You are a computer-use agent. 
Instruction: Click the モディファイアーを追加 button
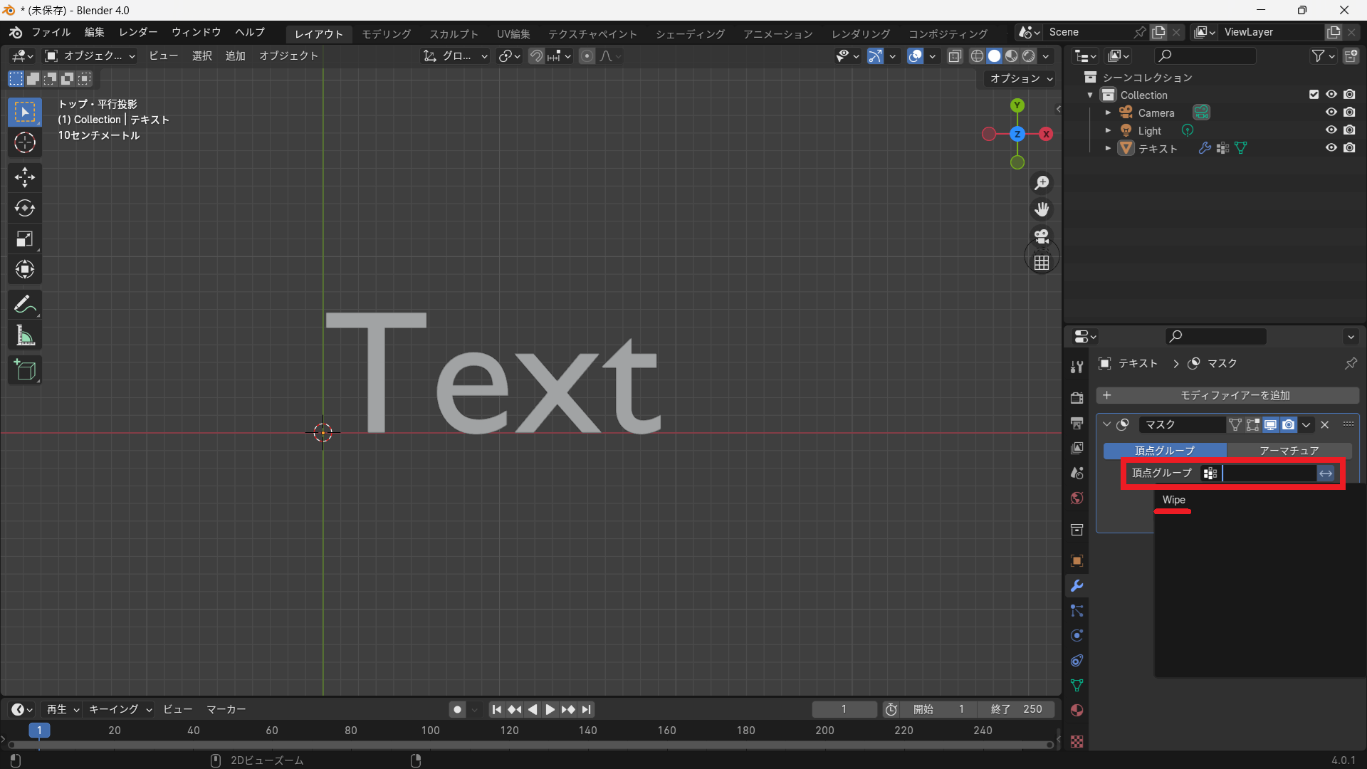tap(1227, 395)
